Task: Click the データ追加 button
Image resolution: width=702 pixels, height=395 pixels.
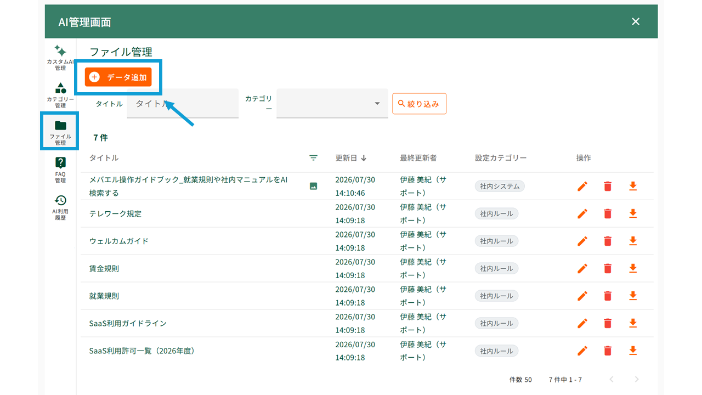Action: 118,77
